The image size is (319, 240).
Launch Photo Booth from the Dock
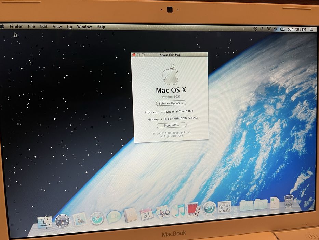[x=194, y=209]
